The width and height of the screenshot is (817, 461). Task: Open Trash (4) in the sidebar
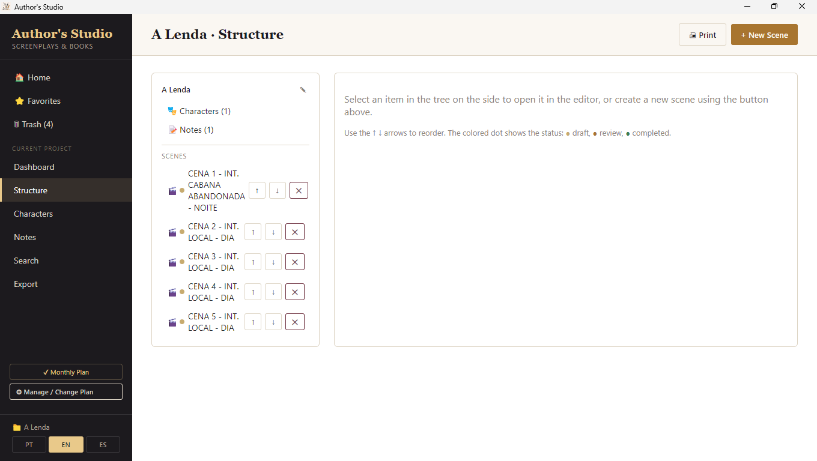66,124
